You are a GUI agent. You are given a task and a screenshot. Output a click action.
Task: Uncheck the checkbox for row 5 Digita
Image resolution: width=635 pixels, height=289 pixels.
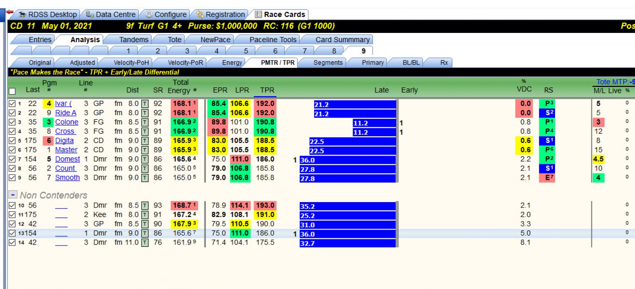point(12,140)
